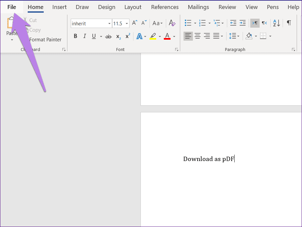The width and height of the screenshot is (302, 227).
Task: Apply Text Effects and Typography
Action: 139,36
